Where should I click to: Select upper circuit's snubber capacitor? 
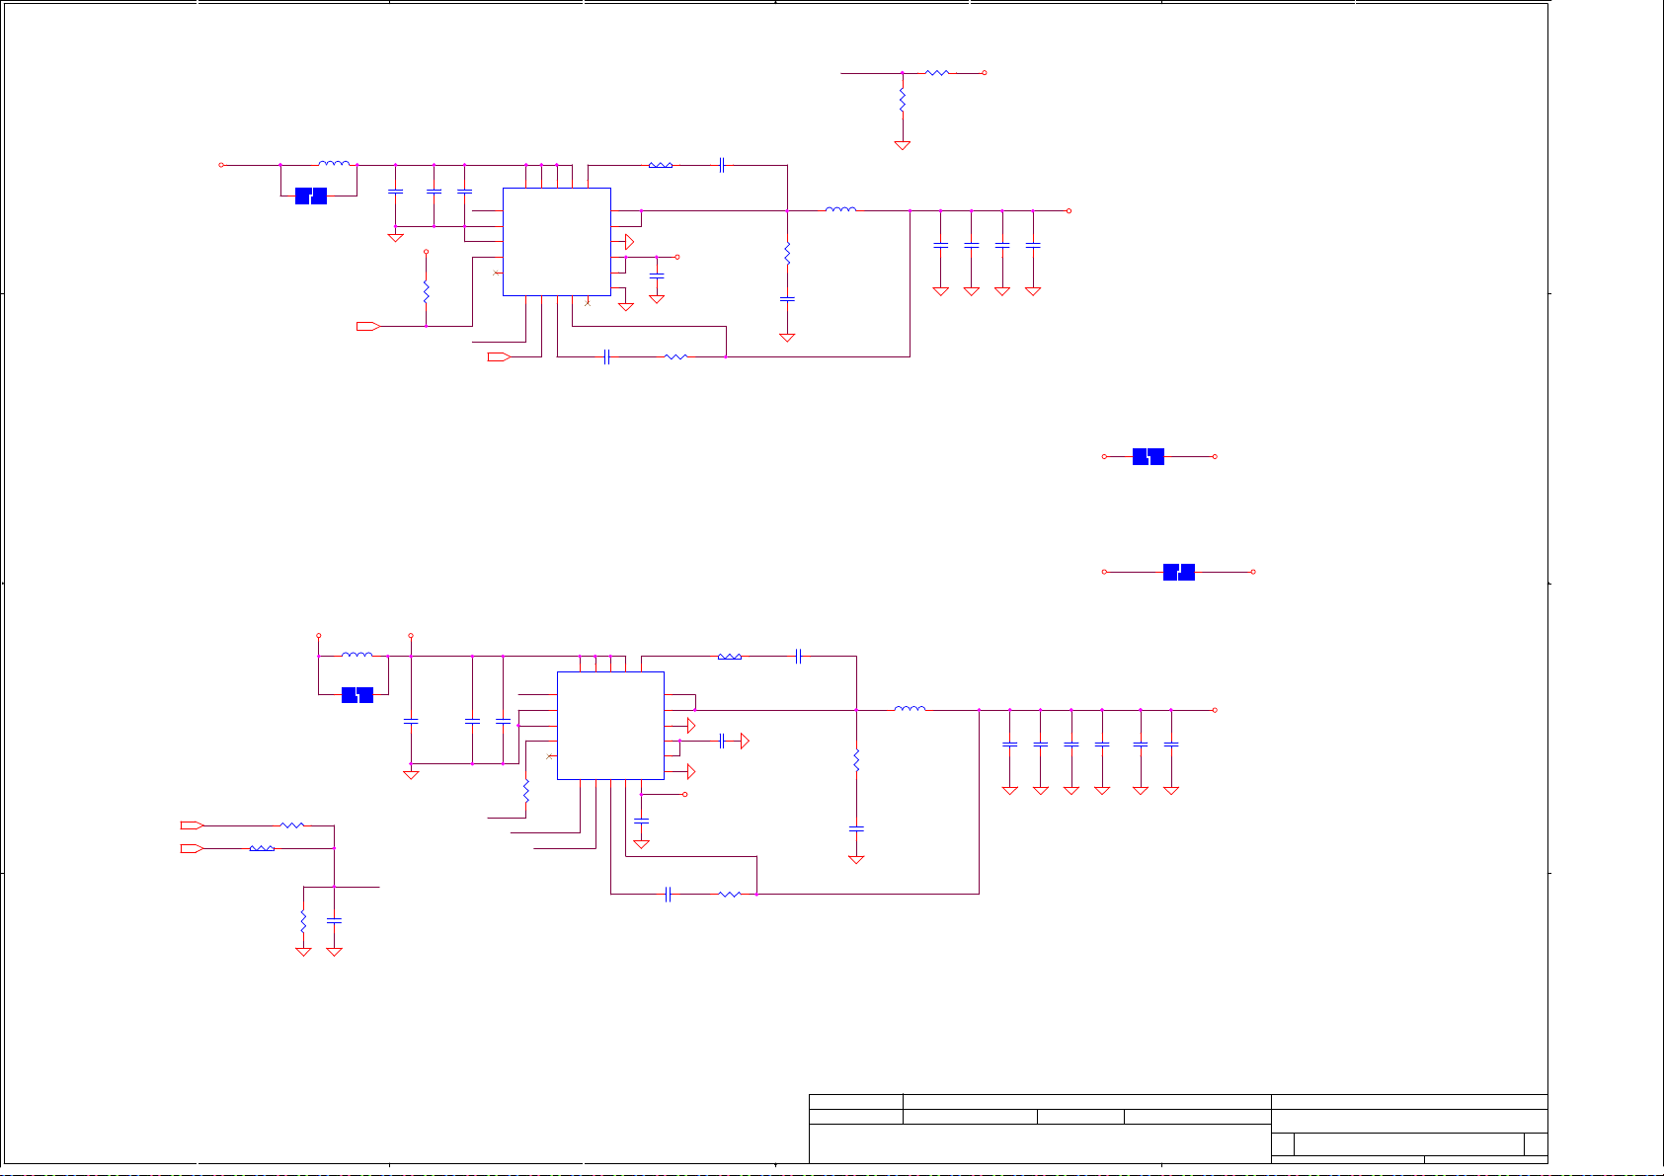pos(787,298)
